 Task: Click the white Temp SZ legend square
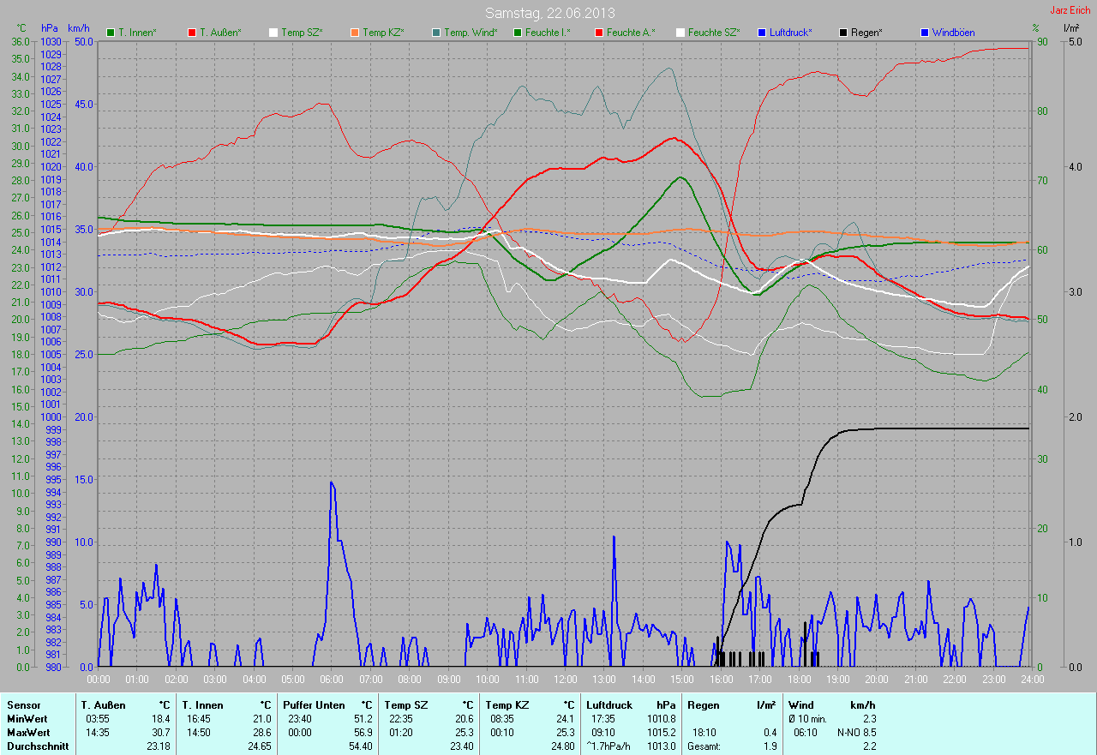click(x=273, y=33)
